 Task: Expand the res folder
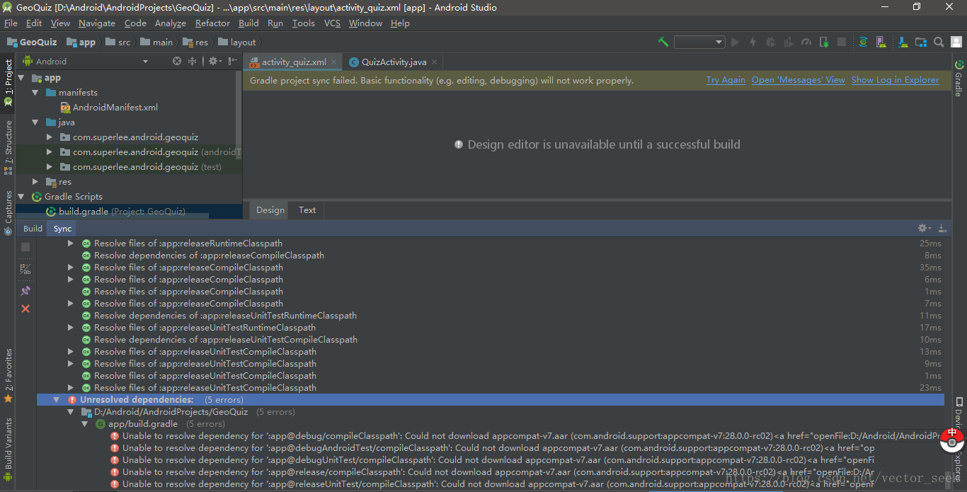(35, 182)
